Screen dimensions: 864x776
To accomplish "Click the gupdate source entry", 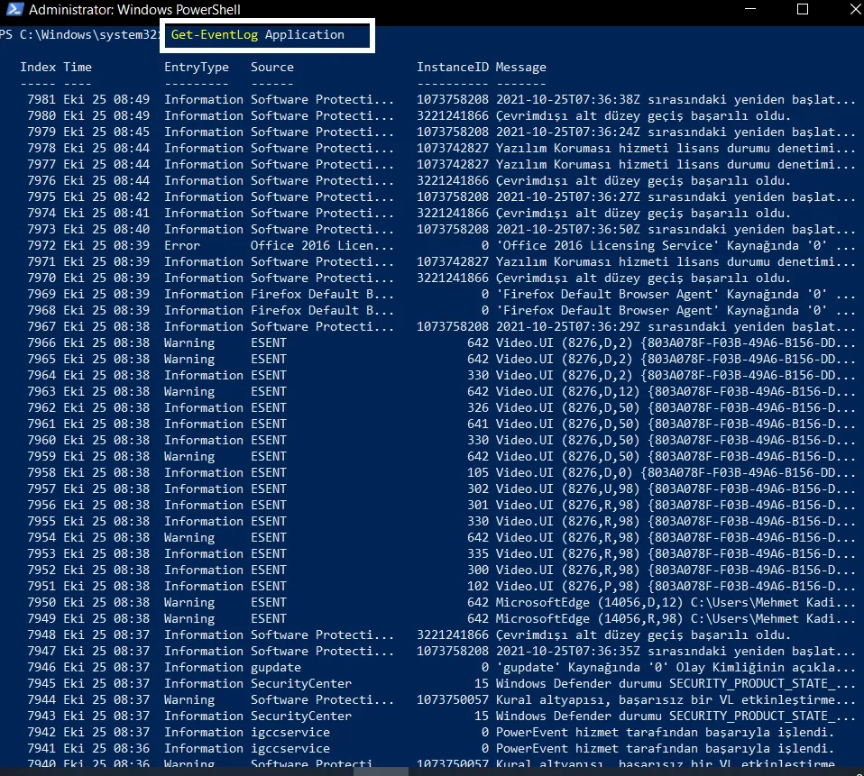I will coord(276,668).
